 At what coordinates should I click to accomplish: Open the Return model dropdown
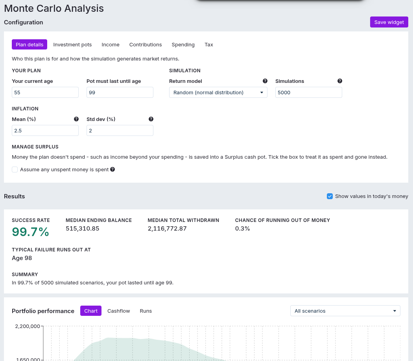(218, 92)
